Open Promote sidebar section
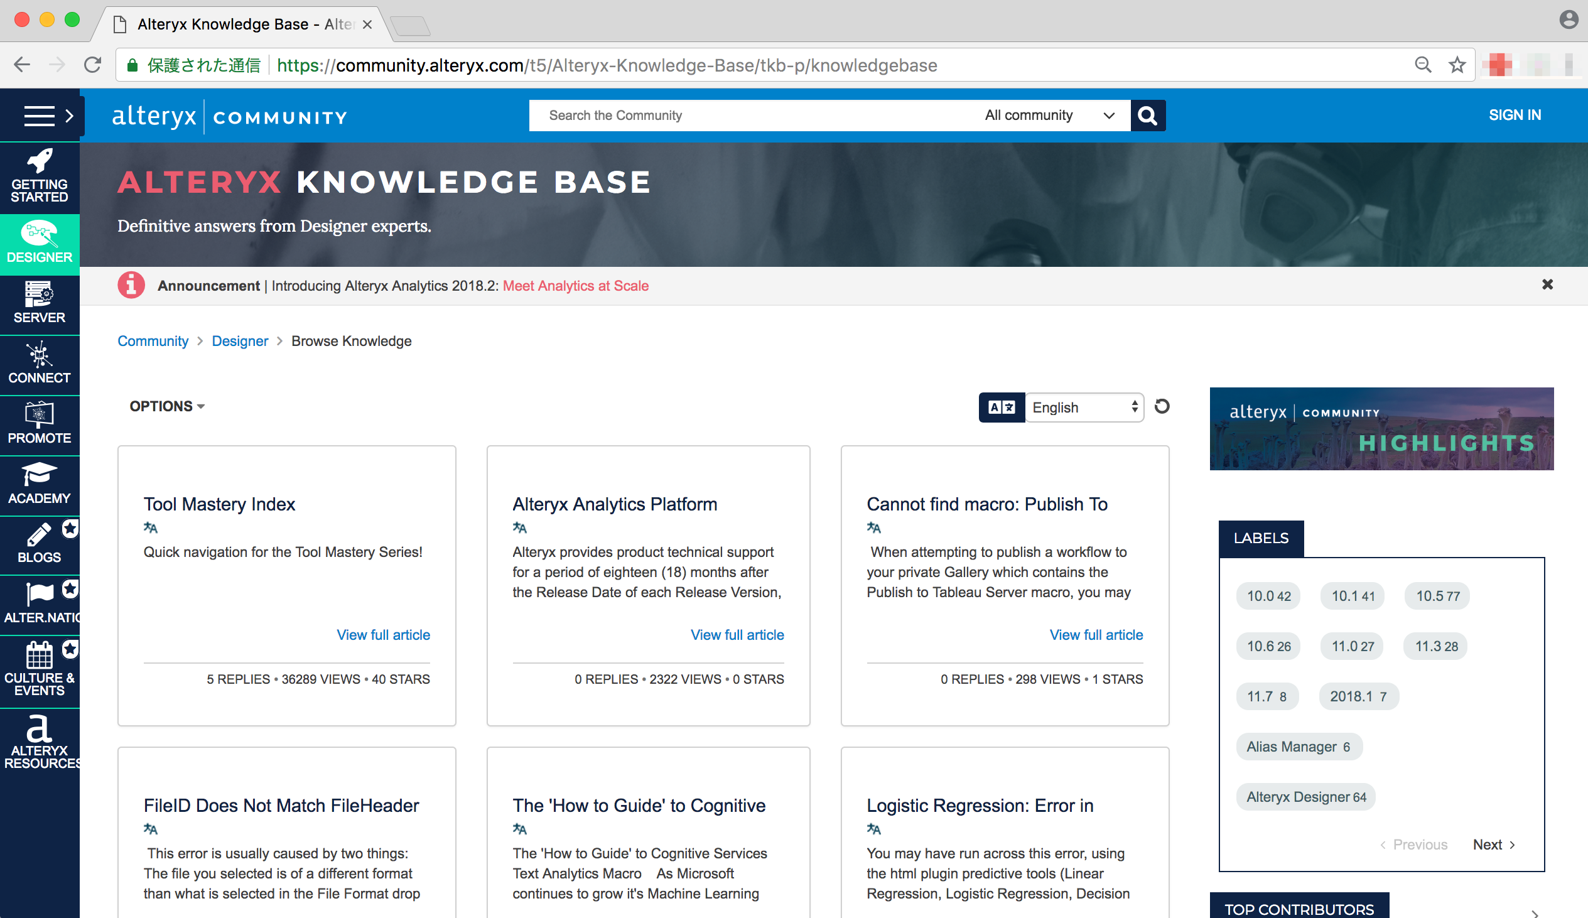The height and width of the screenshot is (918, 1588). coord(40,425)
